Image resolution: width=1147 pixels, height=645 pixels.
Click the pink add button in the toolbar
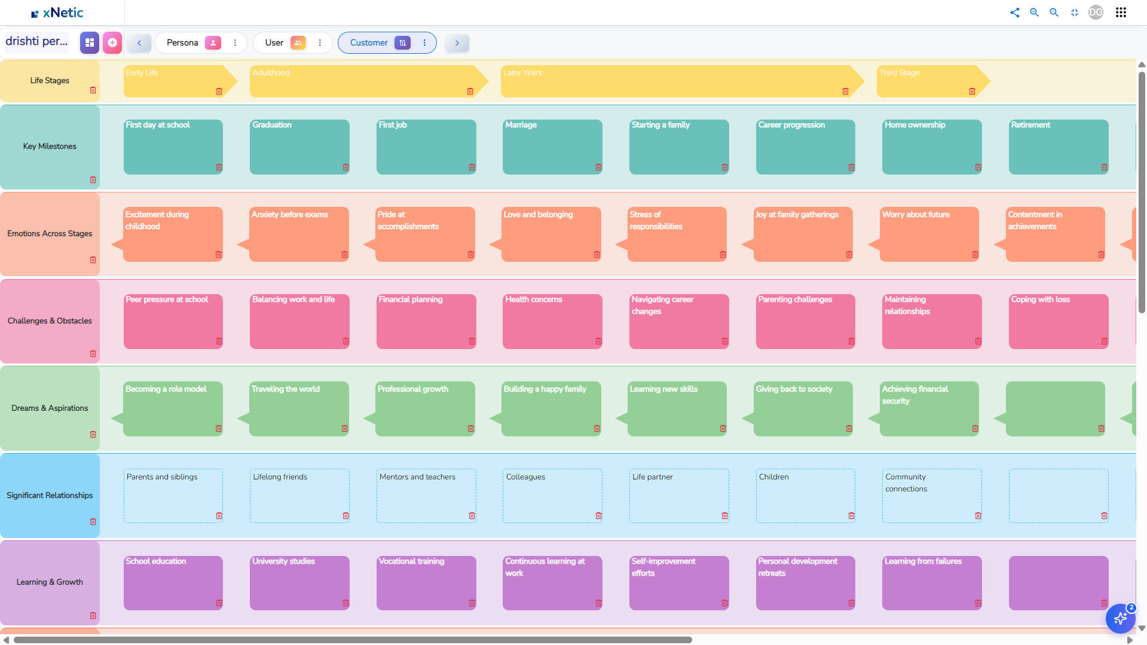[112, 42]
